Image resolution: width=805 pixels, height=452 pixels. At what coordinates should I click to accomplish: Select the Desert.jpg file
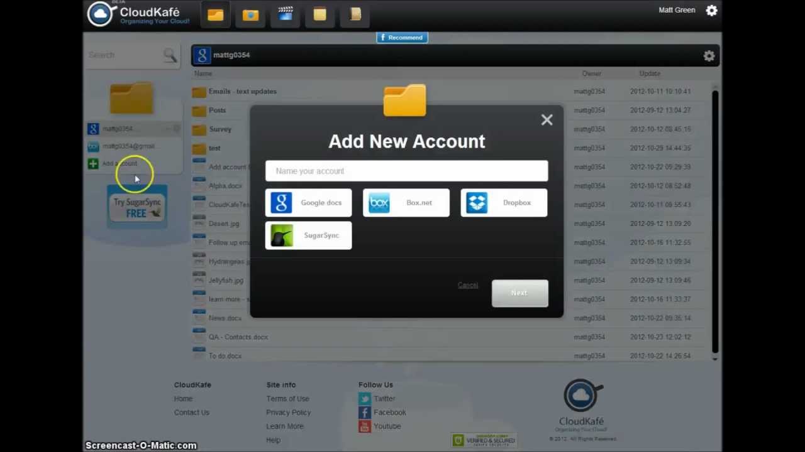click(224, 223)
